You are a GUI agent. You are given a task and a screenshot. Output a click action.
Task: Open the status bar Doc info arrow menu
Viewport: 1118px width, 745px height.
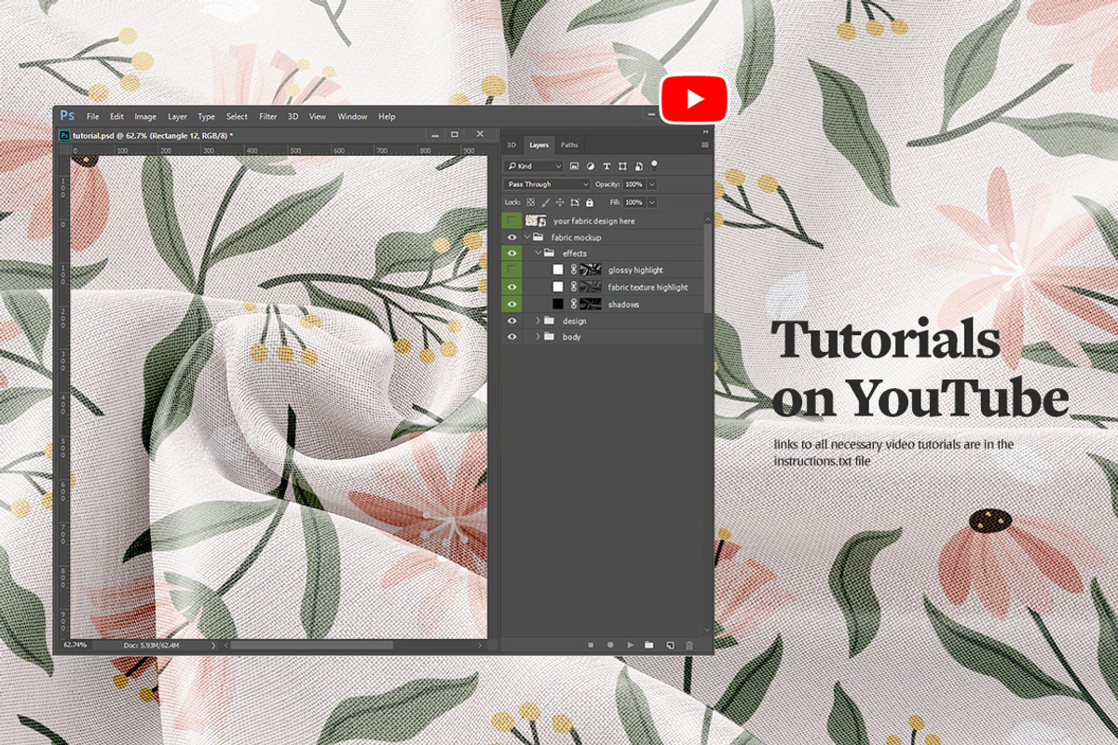coord(213,644)
